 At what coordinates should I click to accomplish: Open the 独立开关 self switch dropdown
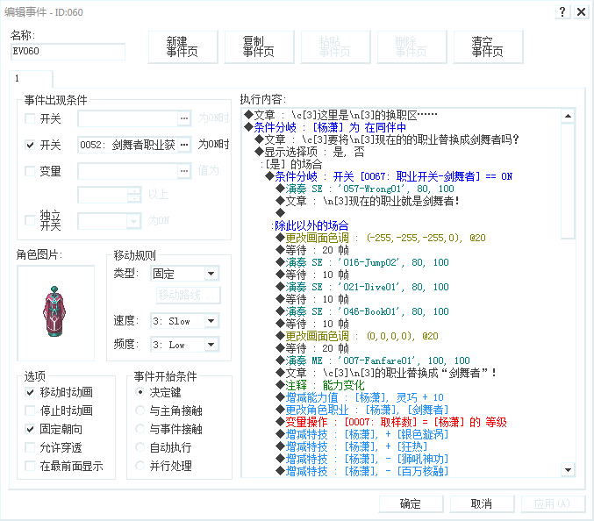click(133, 221)
